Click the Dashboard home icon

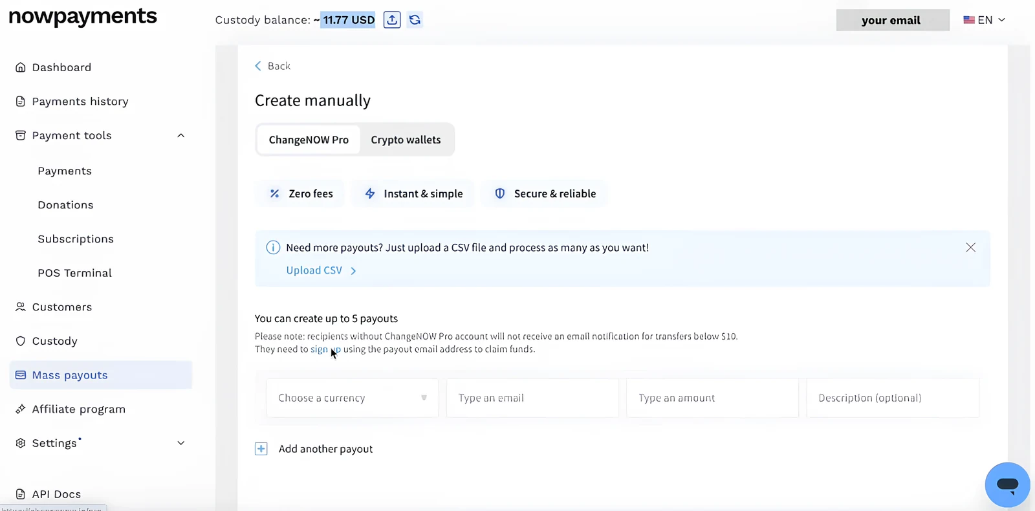21,67
